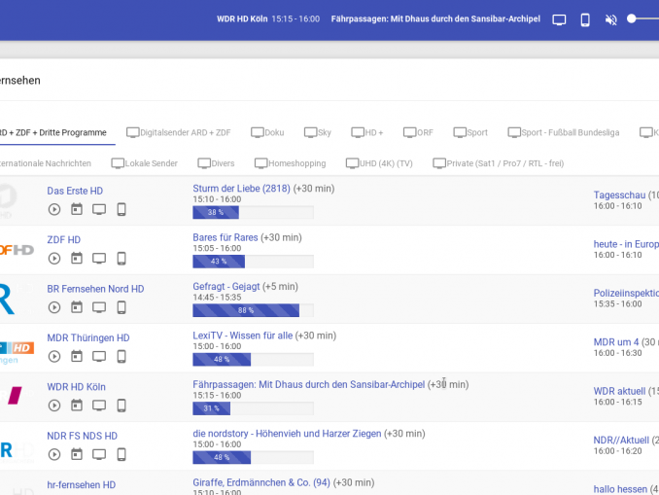Click the TV icon in header bar
659x495 pixels.
click(x=559, y=19)
